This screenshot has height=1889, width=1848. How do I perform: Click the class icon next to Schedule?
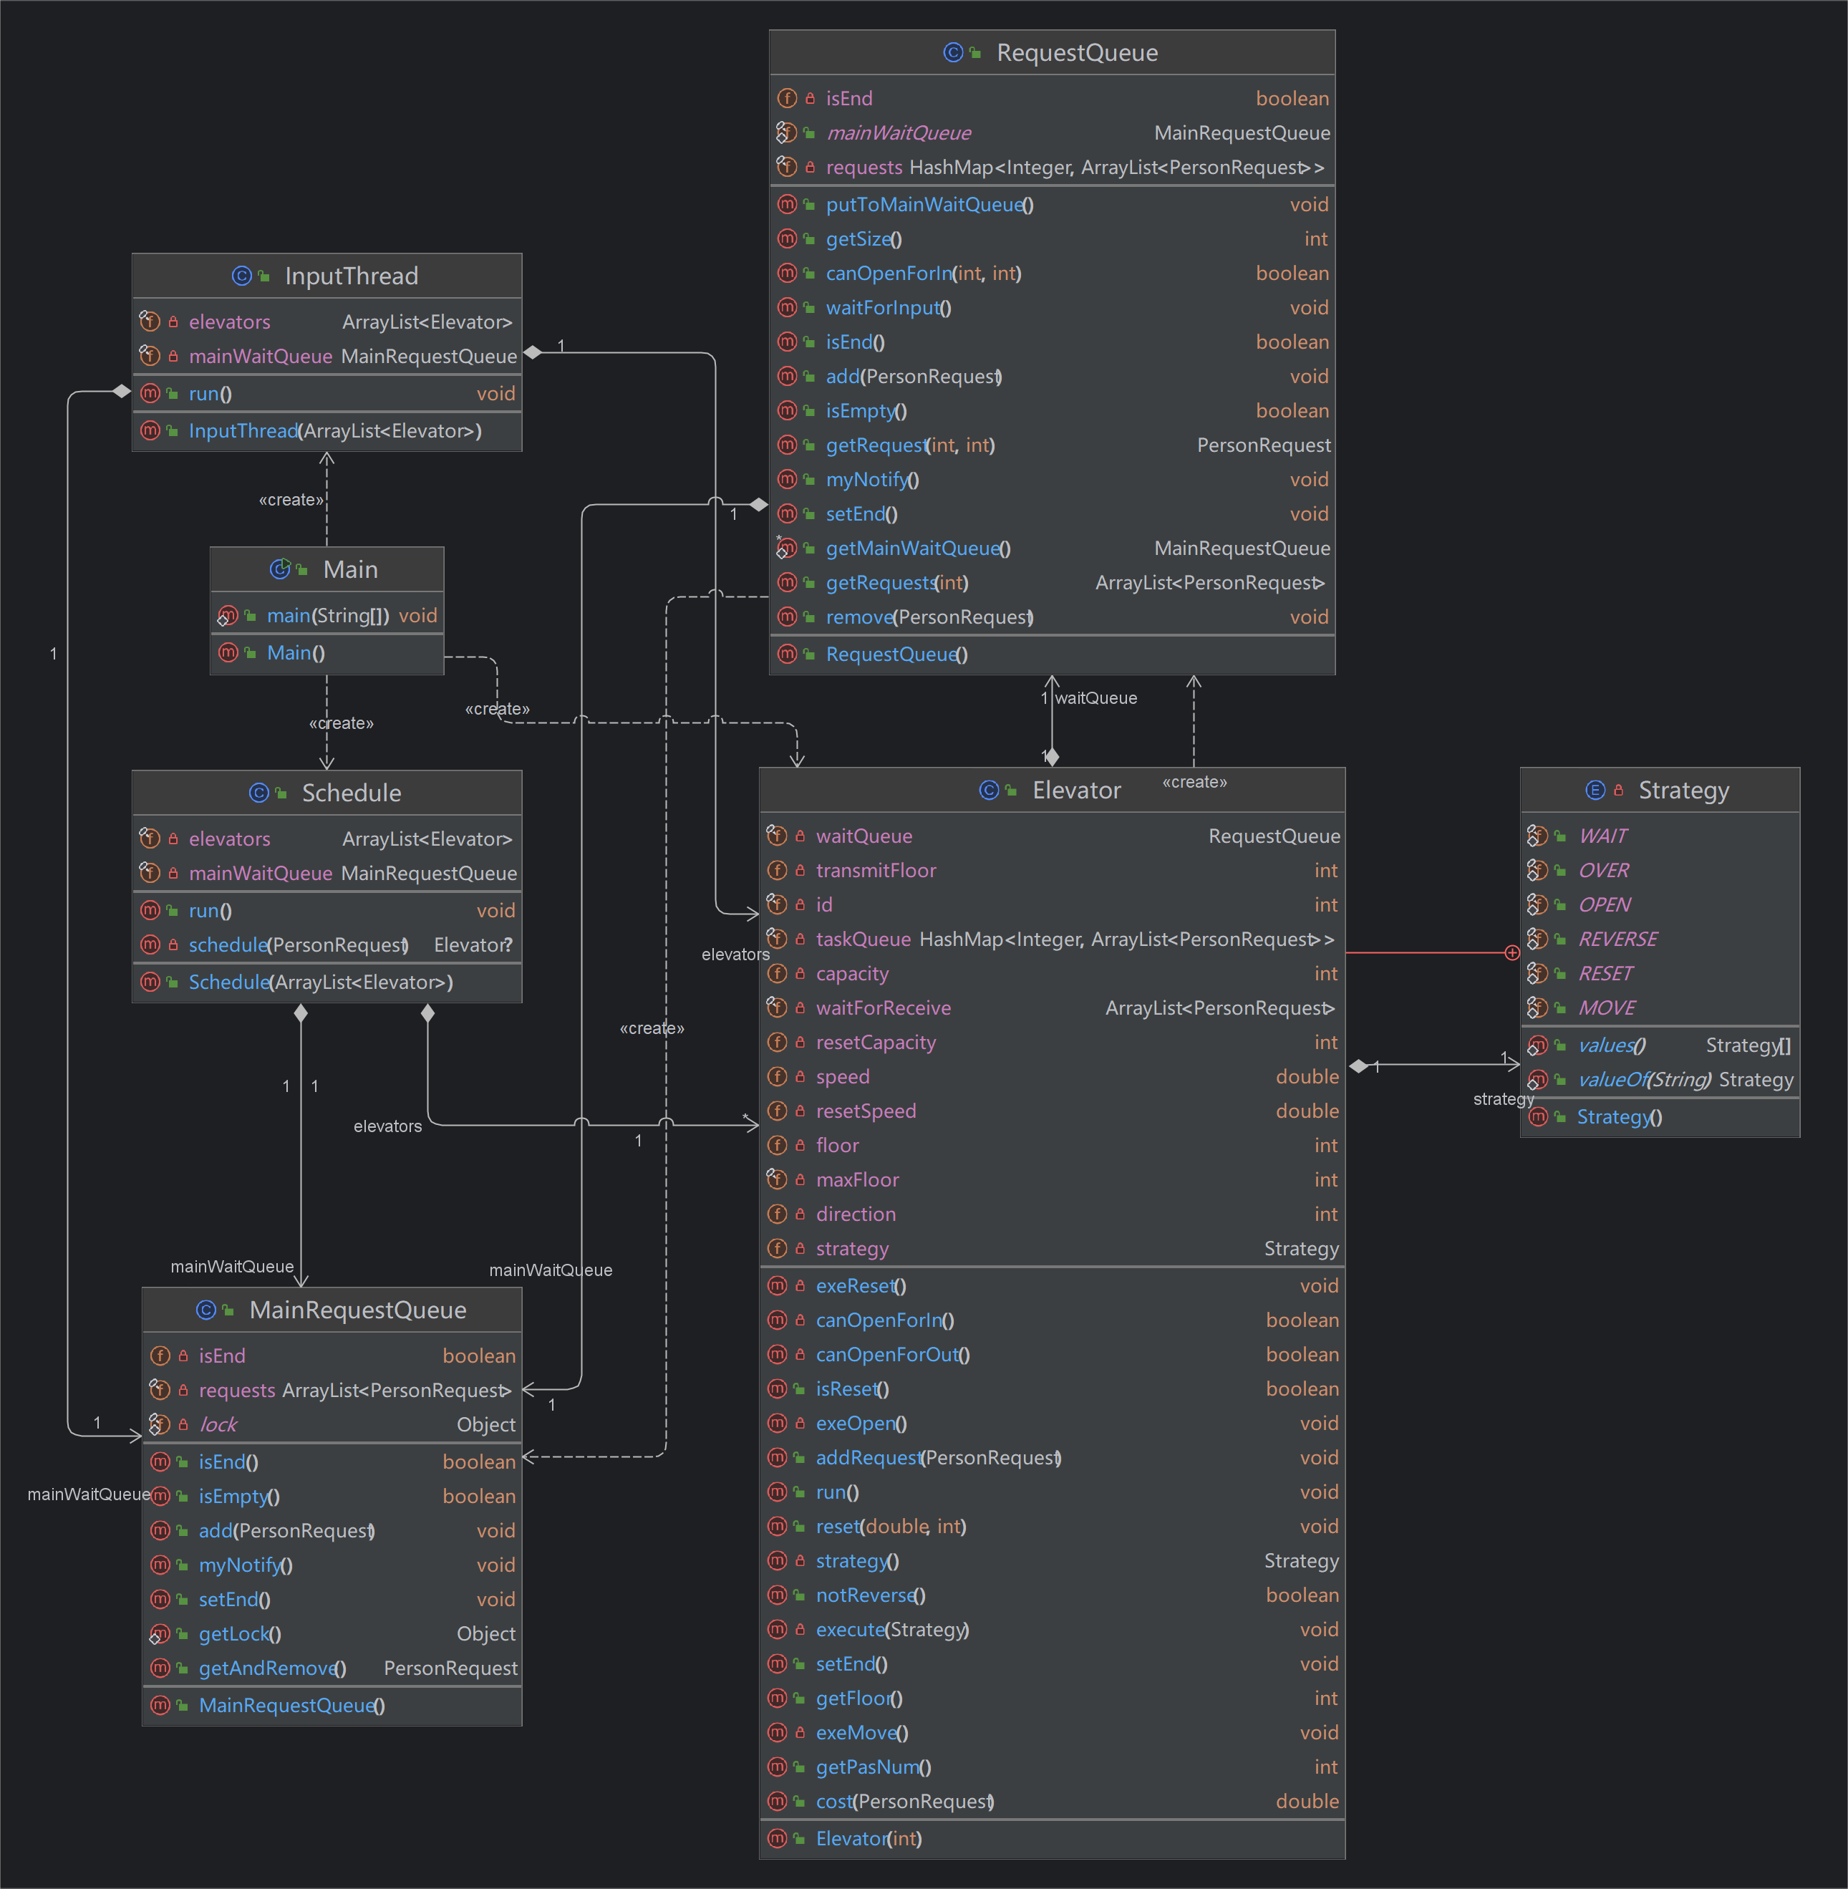pyautogui.click(x=259, y=793)
